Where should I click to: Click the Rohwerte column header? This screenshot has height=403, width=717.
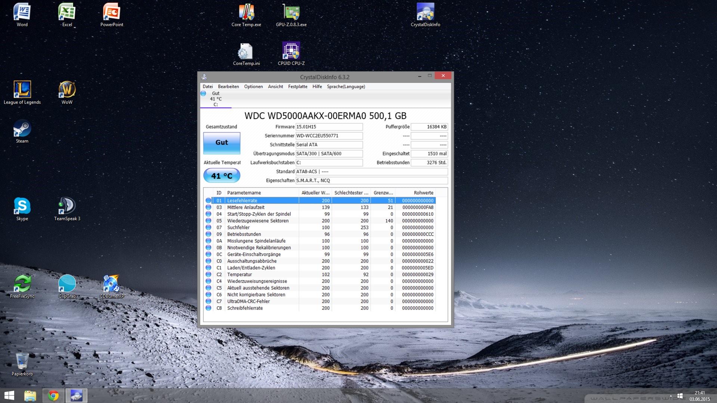tap(415, 193)
